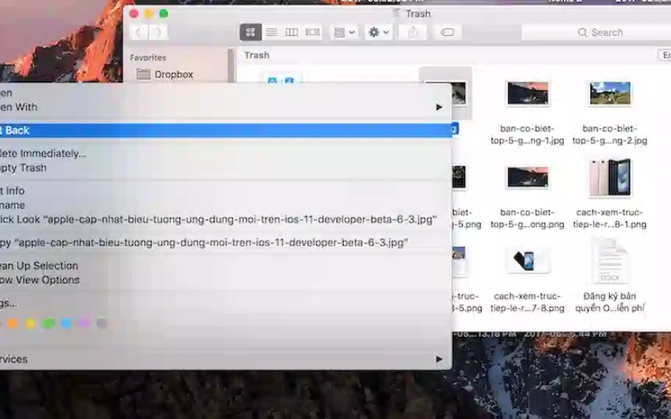Click the Trash path label

(257, 55)
